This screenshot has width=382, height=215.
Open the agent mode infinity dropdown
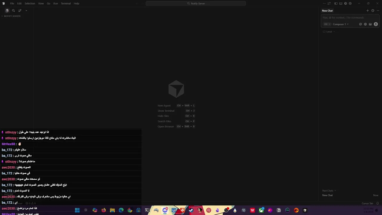click(x=327, y=24)
